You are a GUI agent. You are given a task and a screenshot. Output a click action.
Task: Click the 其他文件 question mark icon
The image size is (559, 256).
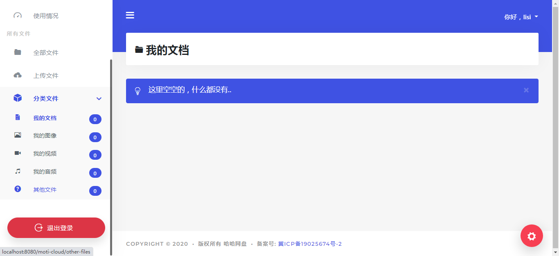[x=18, y=189]
